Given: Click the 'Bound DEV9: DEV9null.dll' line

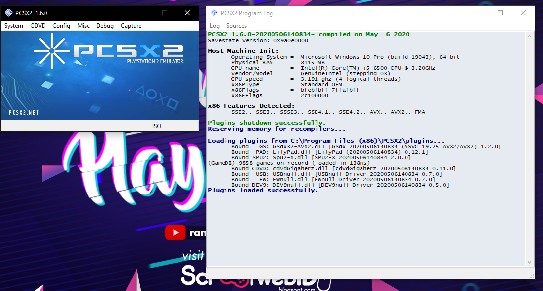Looking at the screenshot, I should pyautogui.click(x=340, y=185).
